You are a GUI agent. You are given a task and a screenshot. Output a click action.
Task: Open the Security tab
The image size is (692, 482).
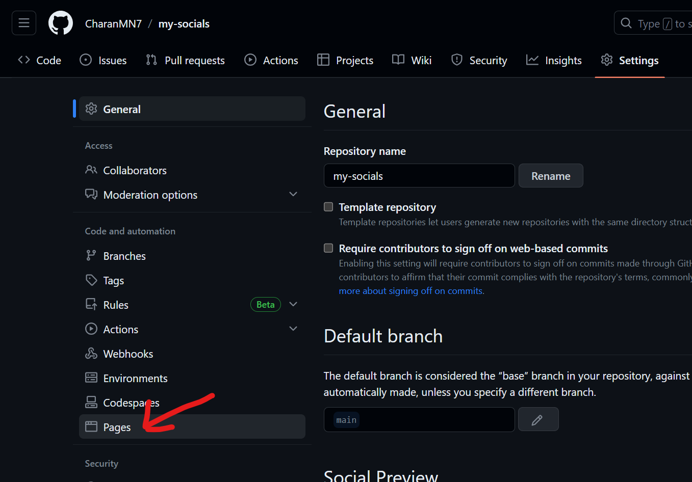[x=479, y=60]
